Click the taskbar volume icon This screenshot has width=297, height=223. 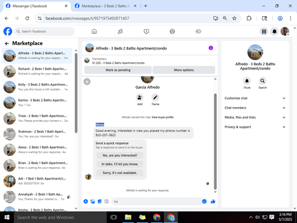257,217
